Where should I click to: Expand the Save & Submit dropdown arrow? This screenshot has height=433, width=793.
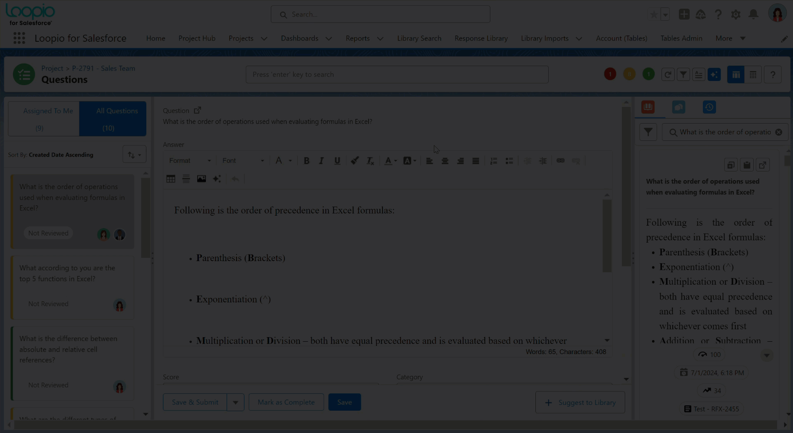pyautogui.click(x=235, y=402)
